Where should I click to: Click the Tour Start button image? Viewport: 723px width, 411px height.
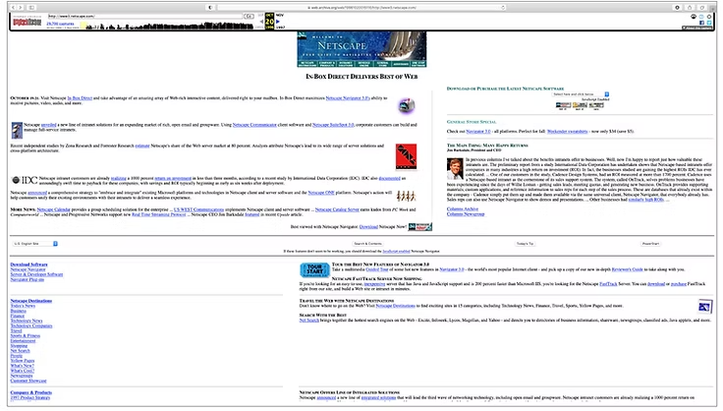pos(314,269)
